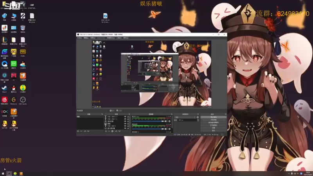Remove the selected source with the minus icon
The width and height of the screenshot is (313, 176).
(109, 131)
